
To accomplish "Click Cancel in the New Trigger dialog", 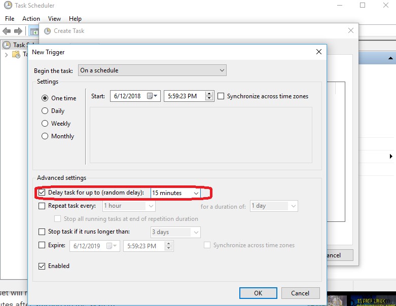I will pyautogui.click(x=300, y=293).
